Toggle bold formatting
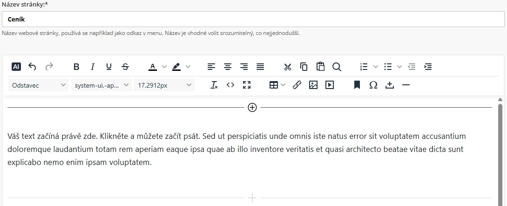507x206 pixels. pyautogui.click(x=76, y=67)
